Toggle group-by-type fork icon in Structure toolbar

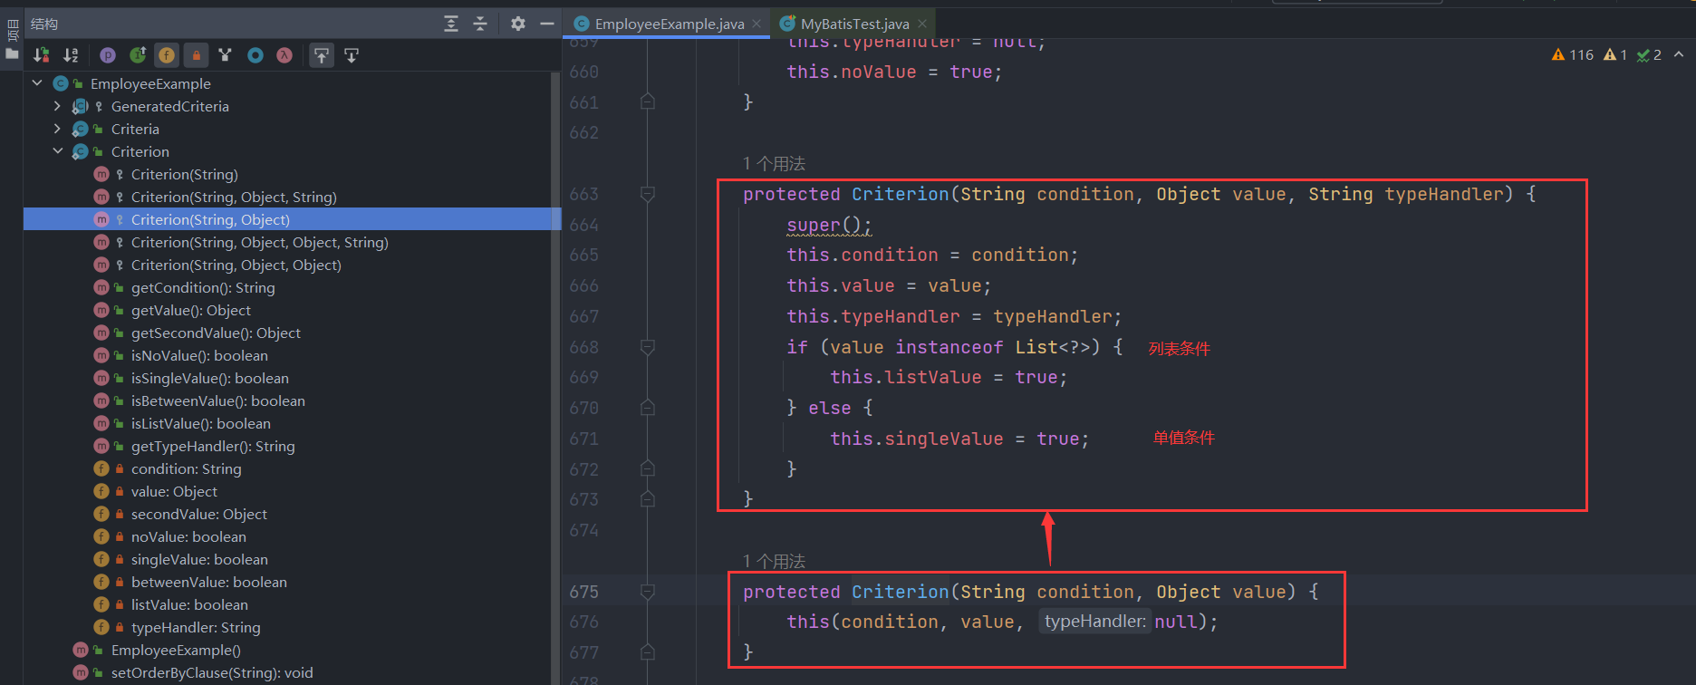coord(226,55)
